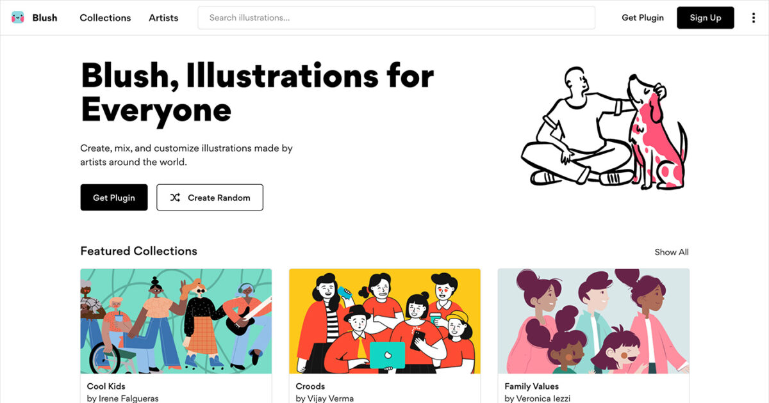769x403 pixels.
Task: Click the shuffle icon inside Create Random
Action: (x=175, y=198)
